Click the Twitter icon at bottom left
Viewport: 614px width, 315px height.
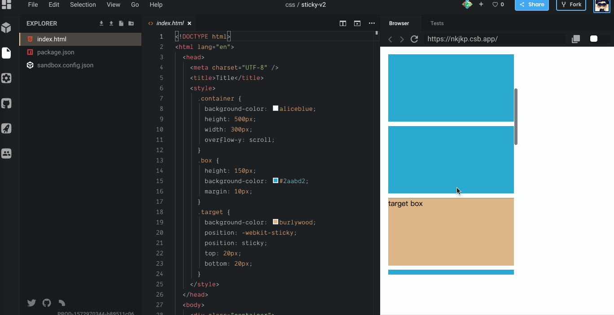click(31, 303)
